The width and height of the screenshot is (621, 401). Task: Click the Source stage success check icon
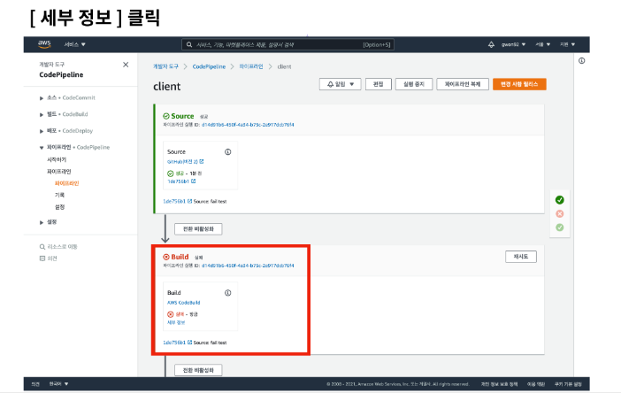pos(166,116)
